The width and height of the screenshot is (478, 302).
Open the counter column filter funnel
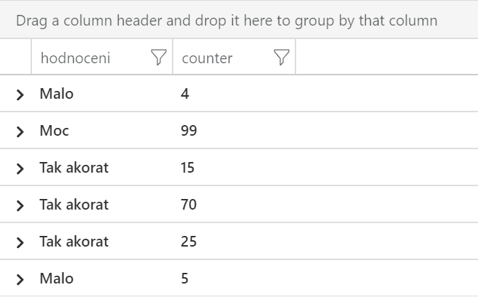pos(281,58)
